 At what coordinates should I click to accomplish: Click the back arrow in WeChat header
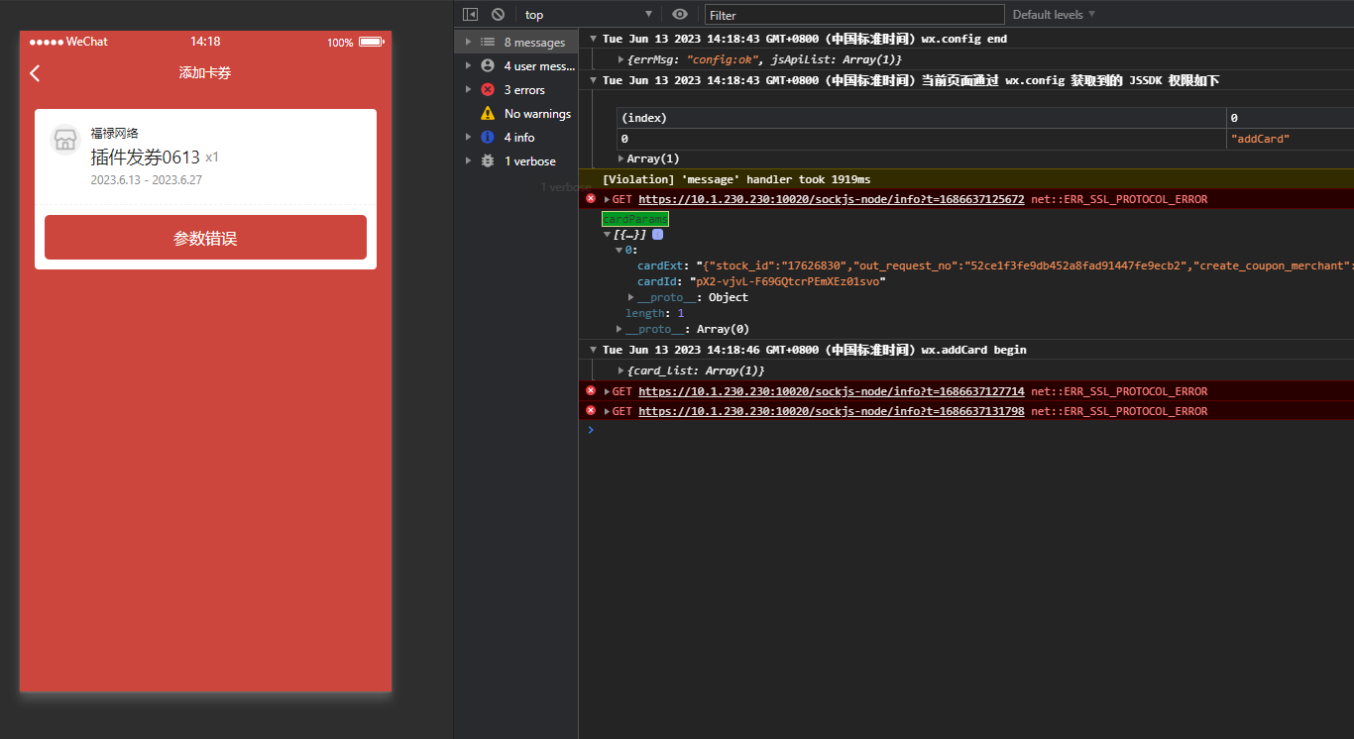pos(36,73)
